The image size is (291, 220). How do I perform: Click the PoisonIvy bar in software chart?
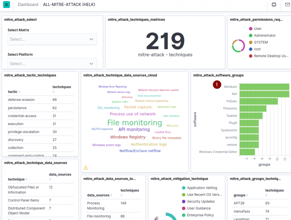[x=253, y=108]
